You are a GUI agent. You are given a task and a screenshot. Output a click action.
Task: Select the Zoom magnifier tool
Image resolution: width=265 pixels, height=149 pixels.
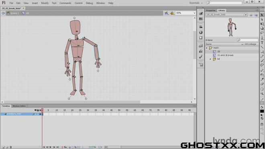[262, 94]
